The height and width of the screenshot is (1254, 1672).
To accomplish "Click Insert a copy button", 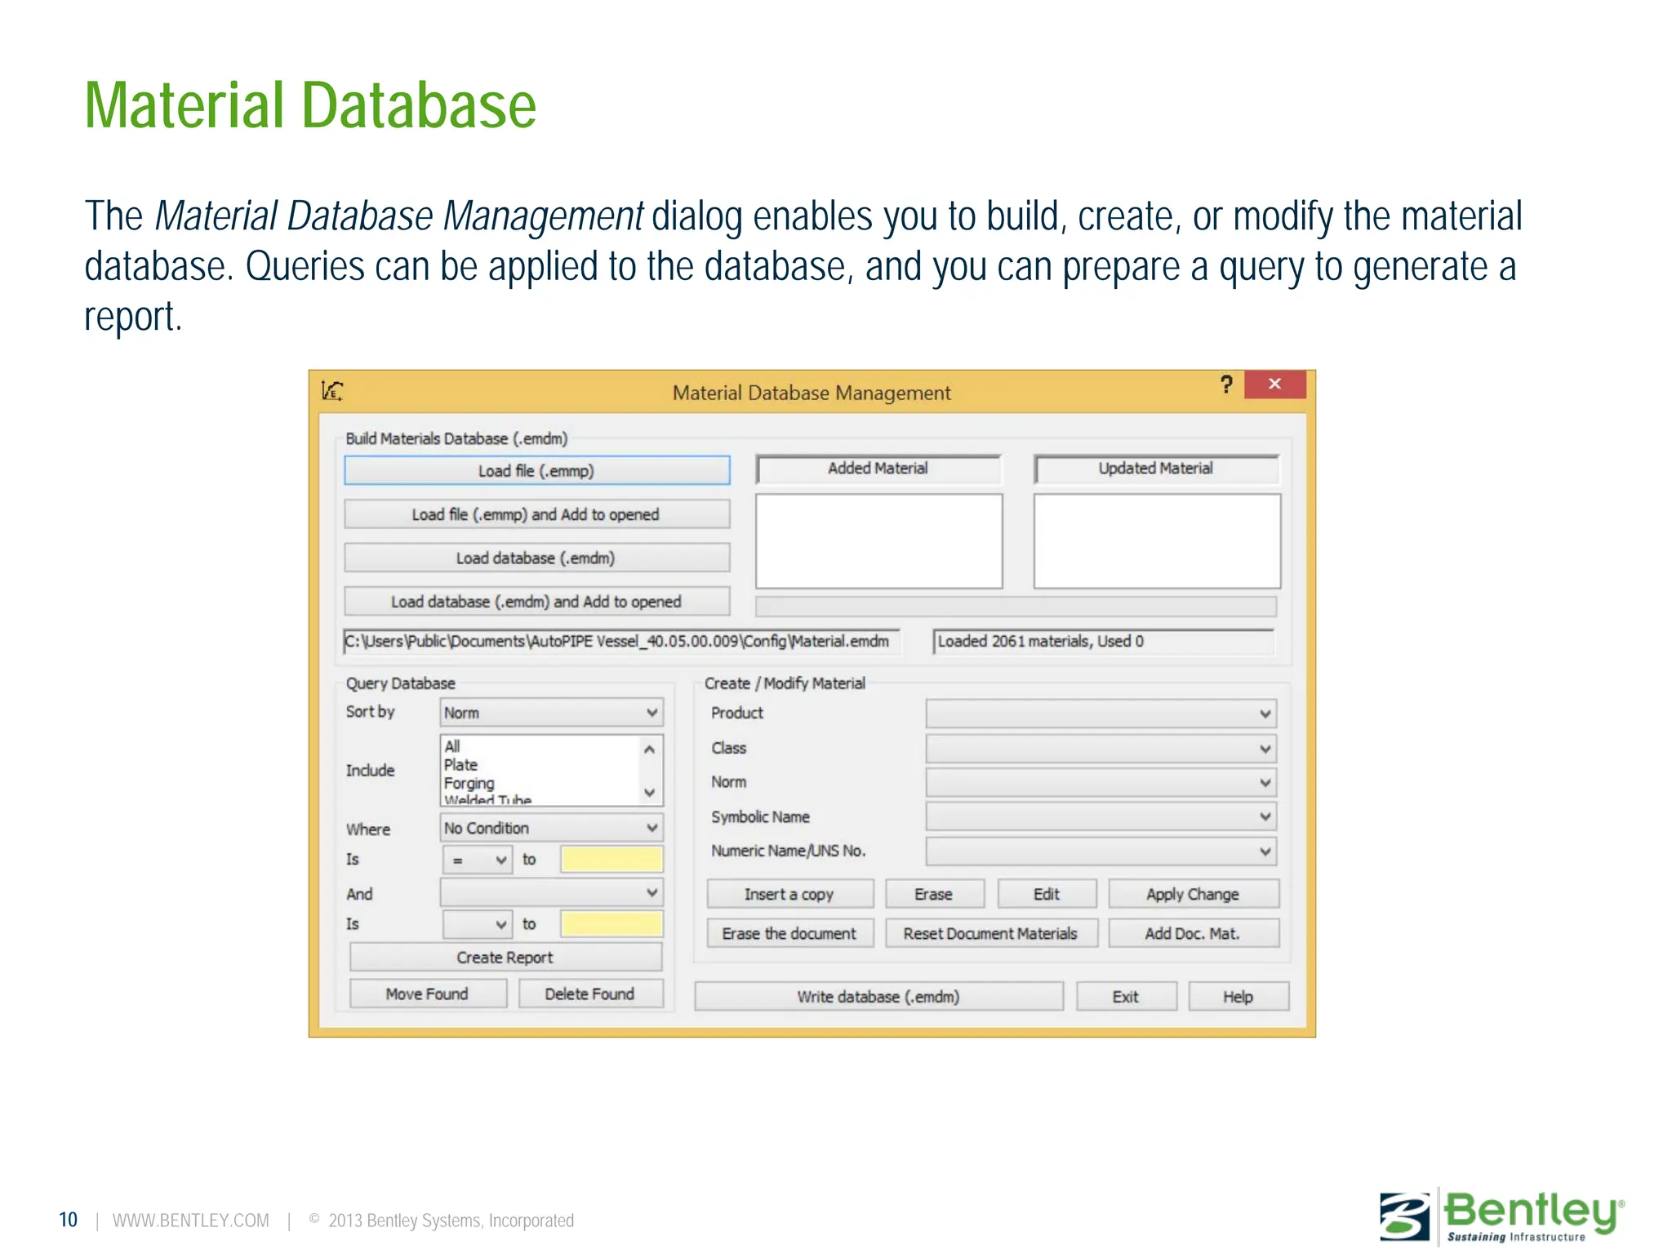I will [x=789, y=894].
